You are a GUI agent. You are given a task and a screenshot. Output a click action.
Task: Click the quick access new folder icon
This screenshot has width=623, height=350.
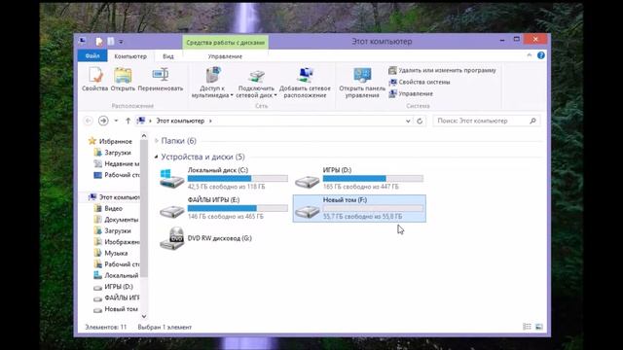pos(110,41)
